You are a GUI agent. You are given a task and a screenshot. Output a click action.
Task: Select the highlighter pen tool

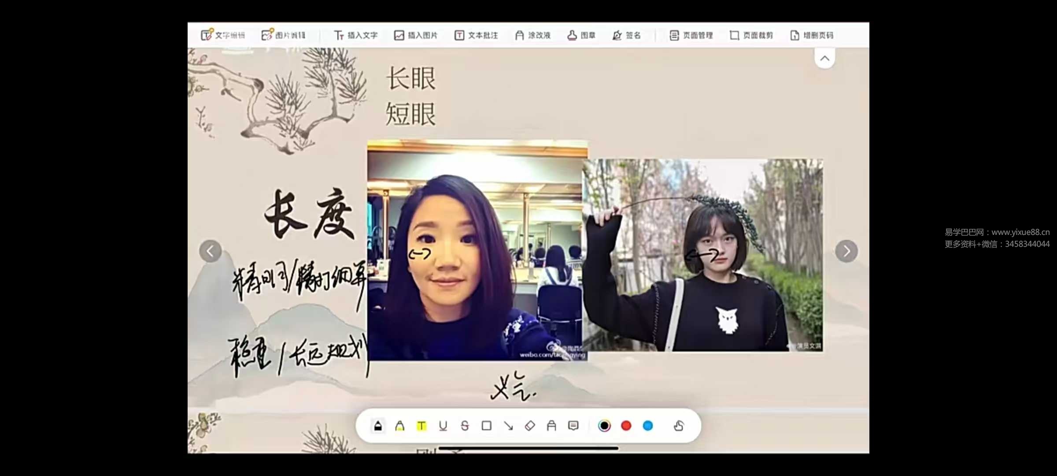[x=399, y=426]
